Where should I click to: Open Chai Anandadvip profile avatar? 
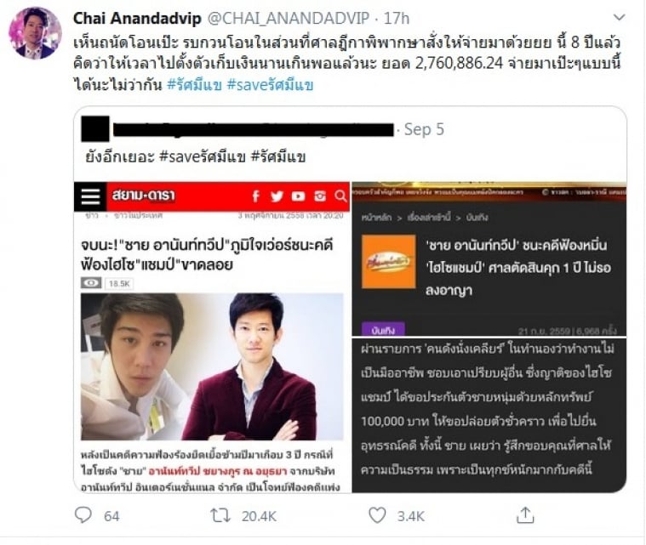click(x=35, y=33)
